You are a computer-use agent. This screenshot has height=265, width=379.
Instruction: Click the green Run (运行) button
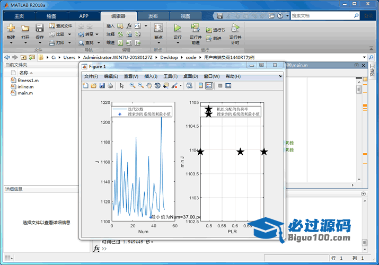coord(178,28)
